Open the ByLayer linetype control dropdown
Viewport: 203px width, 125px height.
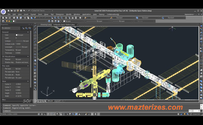pyautogui.click(x=98, y=21)
